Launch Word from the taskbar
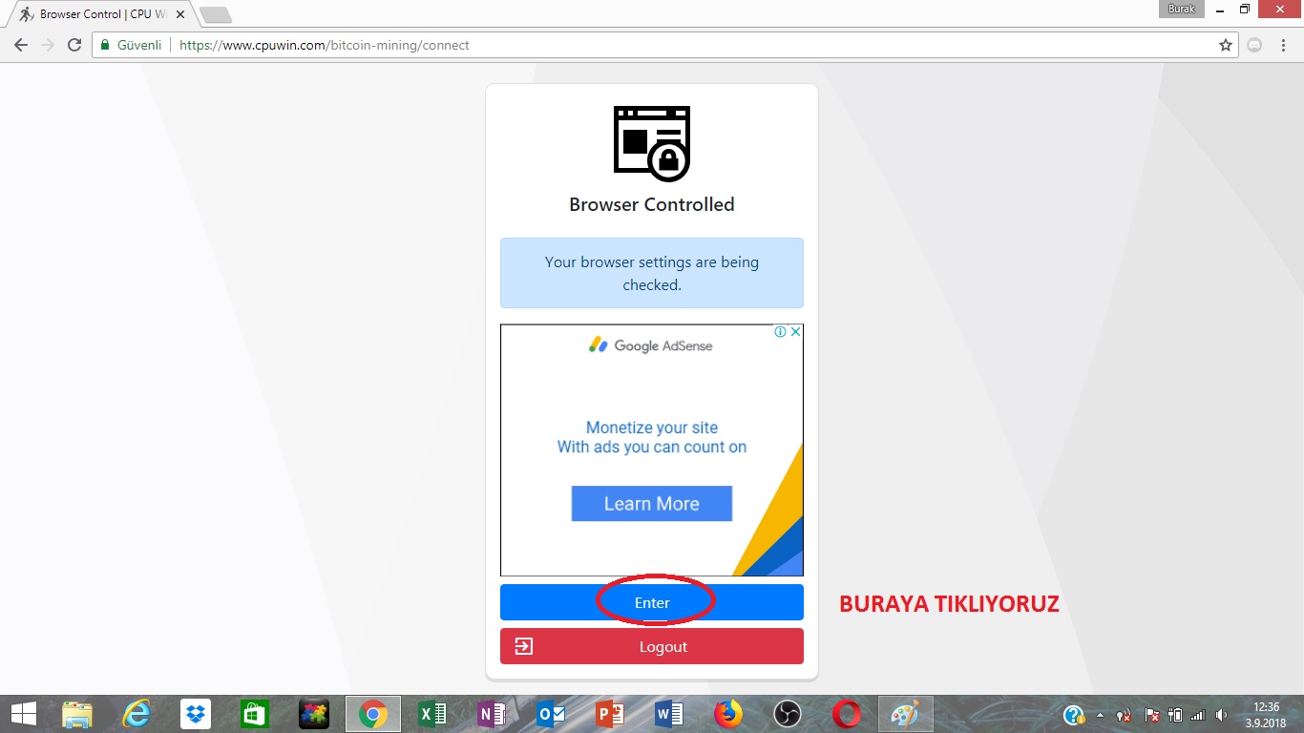 [669, 714]
